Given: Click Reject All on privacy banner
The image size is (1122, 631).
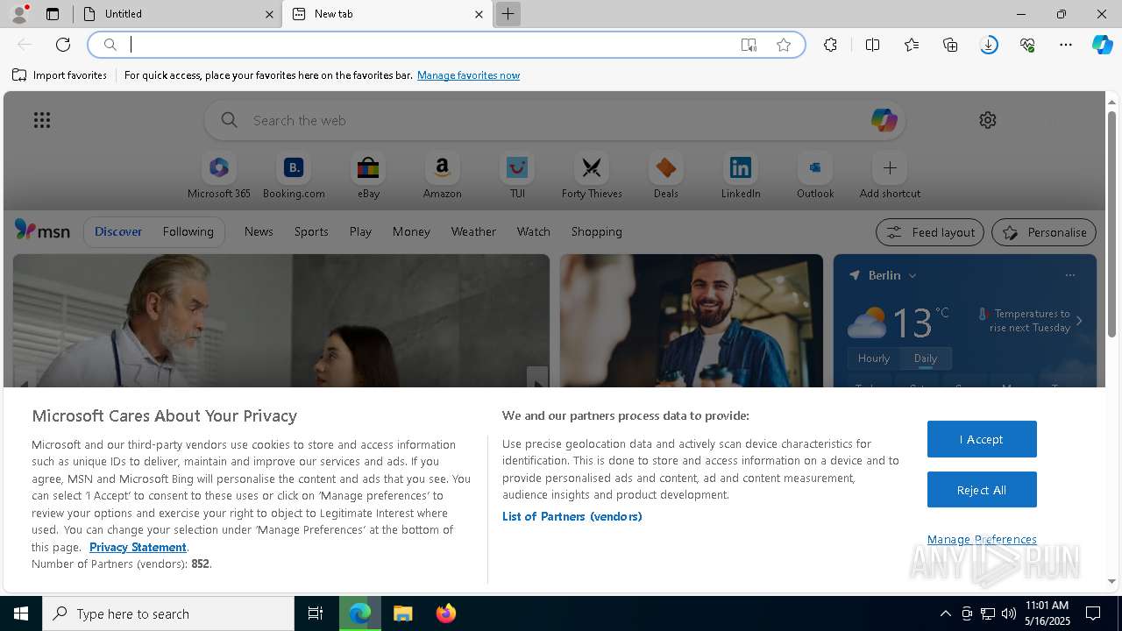Looking at the screenshot, I should [982, 490].
